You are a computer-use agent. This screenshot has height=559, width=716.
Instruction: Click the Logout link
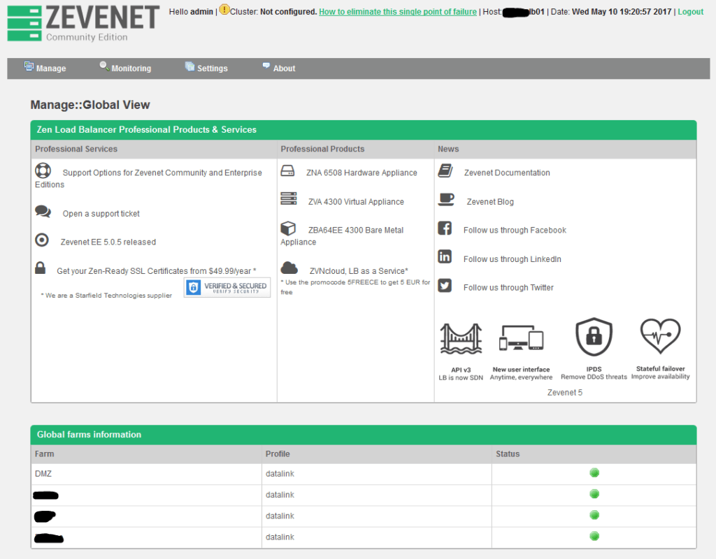tap(690, 12)
